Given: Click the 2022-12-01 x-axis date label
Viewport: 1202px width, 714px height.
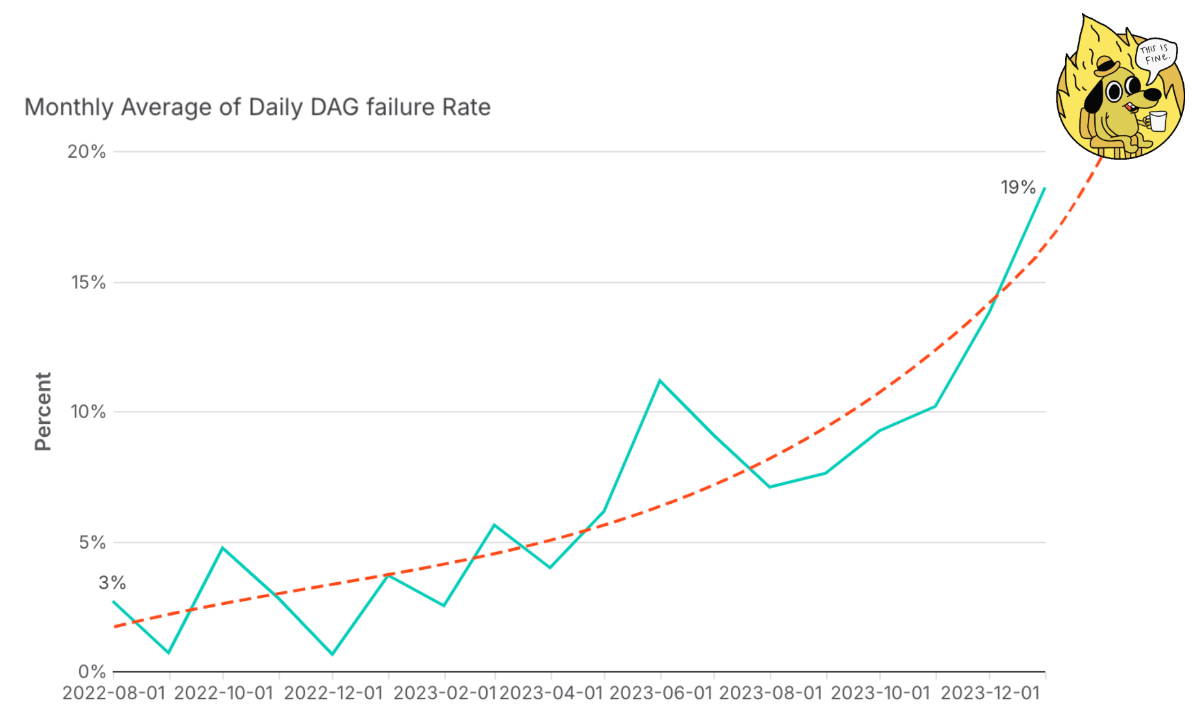Looking at the screenshot, I should (334, 693).
